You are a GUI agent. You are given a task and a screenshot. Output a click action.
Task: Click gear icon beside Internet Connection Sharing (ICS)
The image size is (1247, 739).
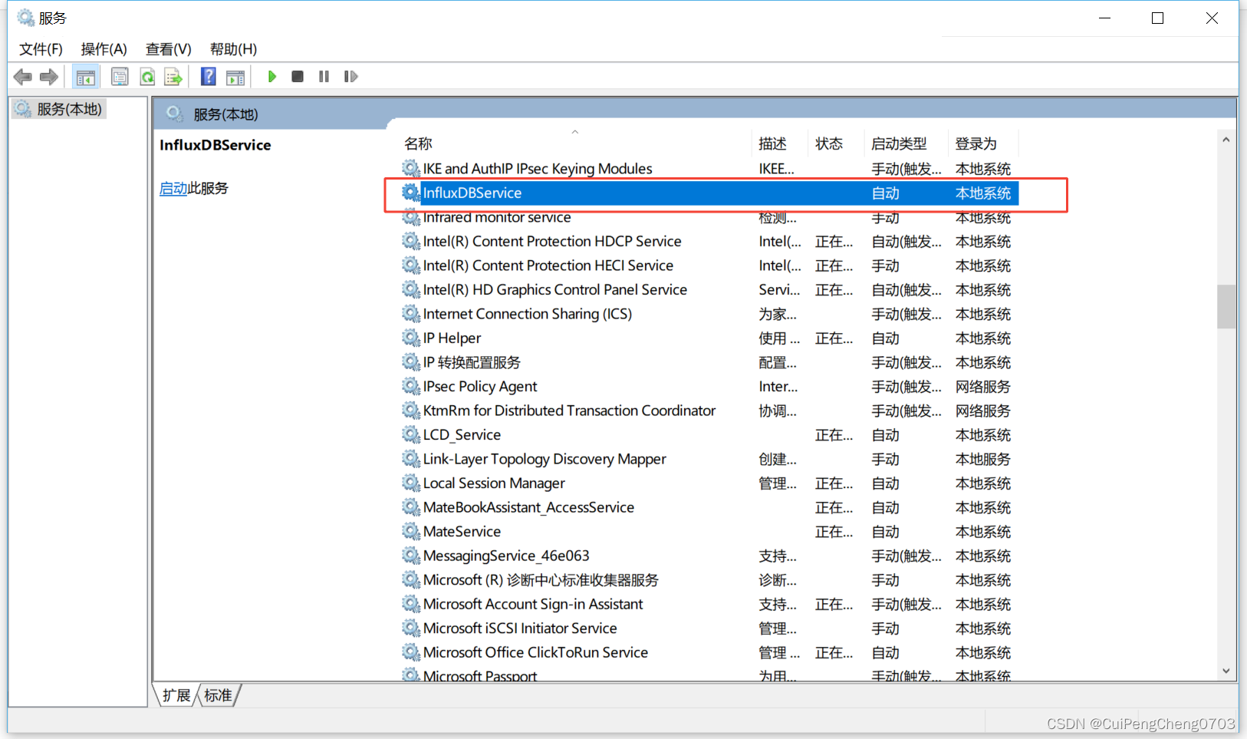click(x=411, y=314)
